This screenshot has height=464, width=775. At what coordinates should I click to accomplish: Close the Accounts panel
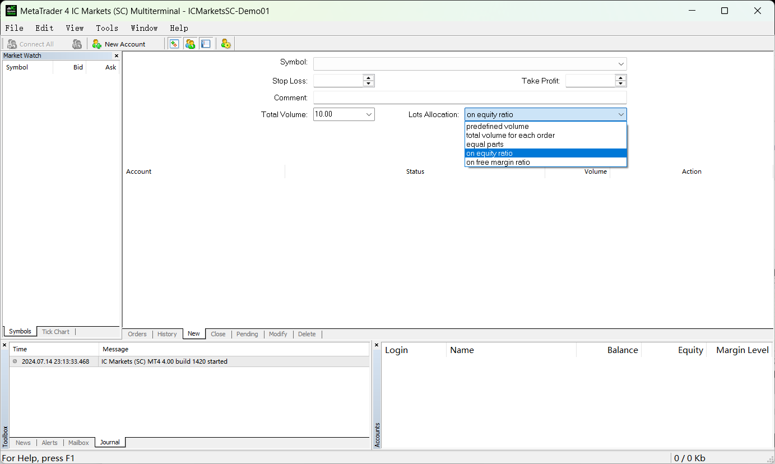(x=377, y=345)
